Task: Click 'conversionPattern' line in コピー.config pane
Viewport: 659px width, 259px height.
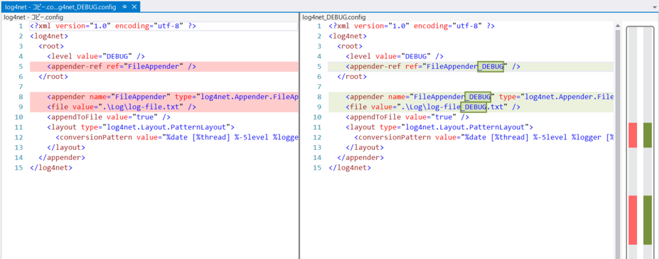Action: pos(176,138)
